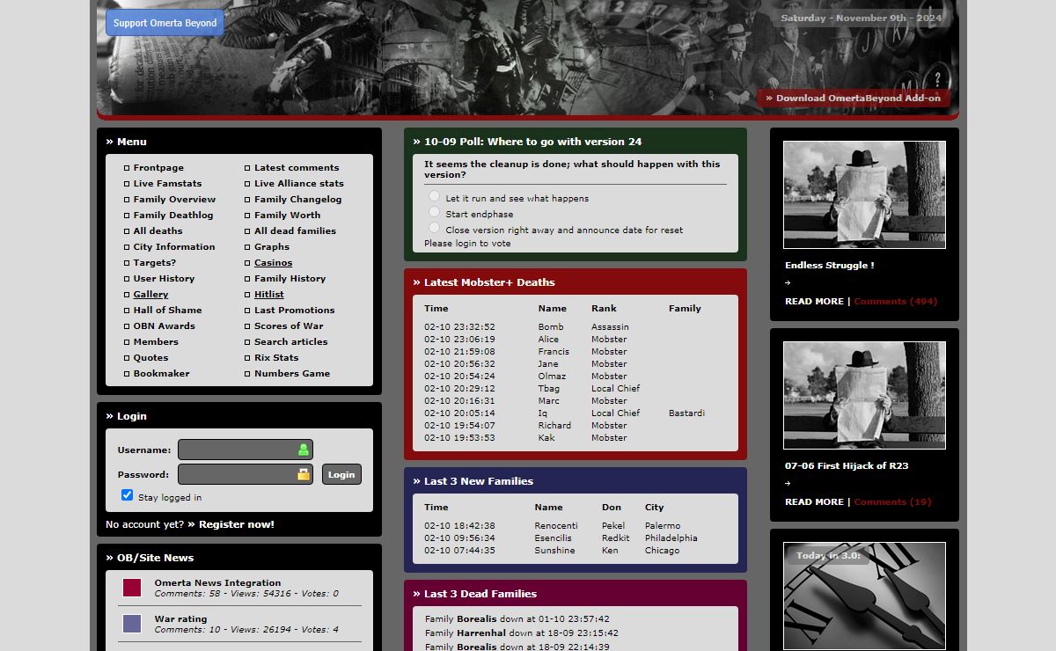Click the padlock icon in Password field
The height and width of the screenshot is (651, 1056).
304,474
